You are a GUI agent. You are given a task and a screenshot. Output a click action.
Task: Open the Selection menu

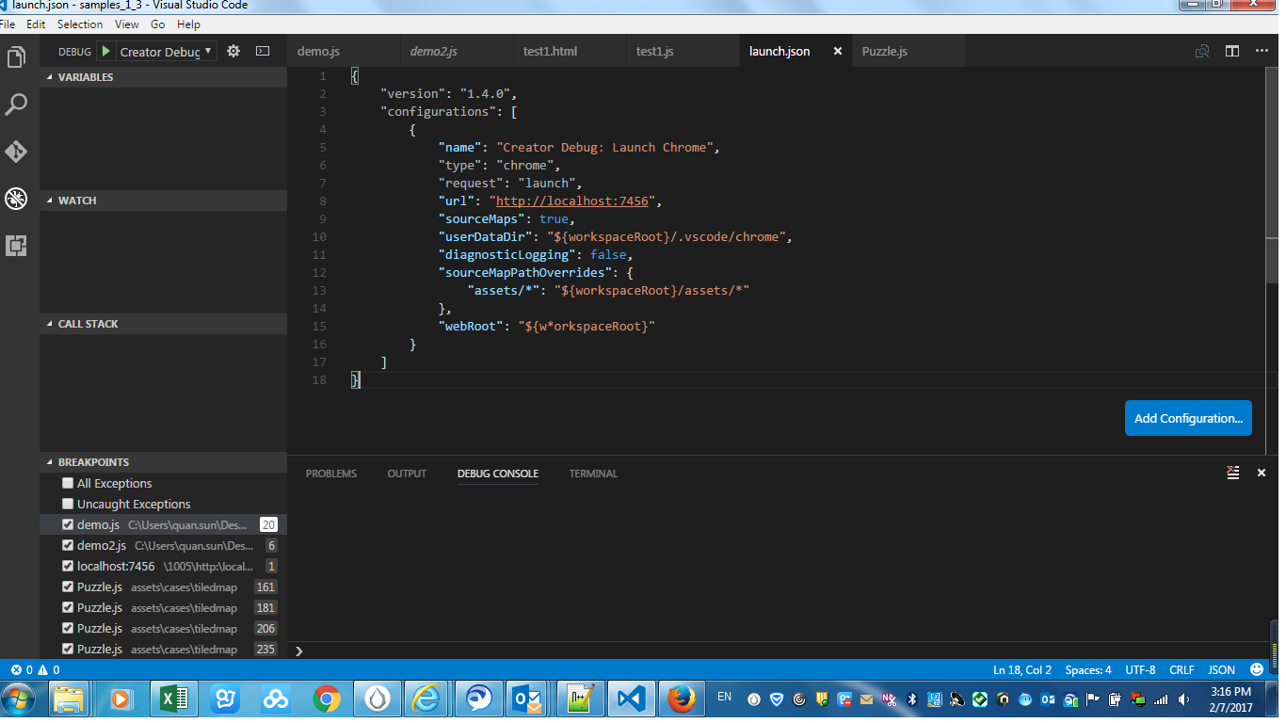coord(80,24)
